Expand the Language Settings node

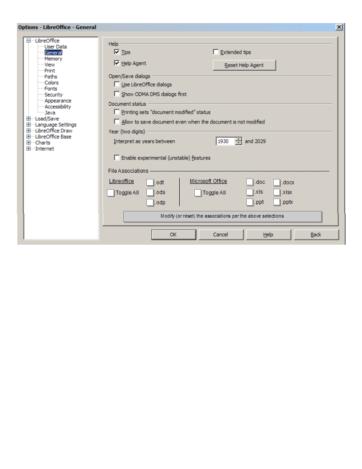(x=29, y=125)
